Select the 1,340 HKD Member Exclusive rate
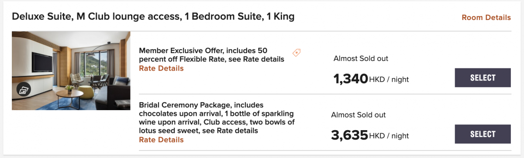Image resolution: width=524 pixels, height=158 pixels. tap(483, 78)
